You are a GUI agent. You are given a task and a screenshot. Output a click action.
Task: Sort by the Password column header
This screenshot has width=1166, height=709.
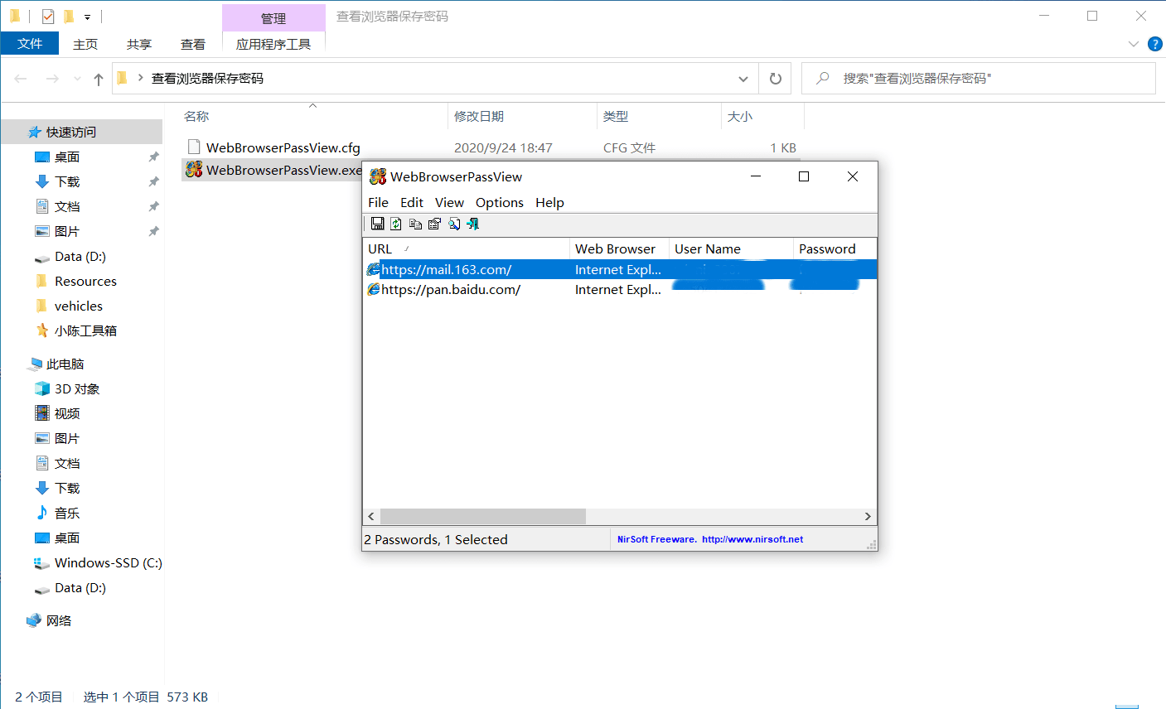(835, 248)
